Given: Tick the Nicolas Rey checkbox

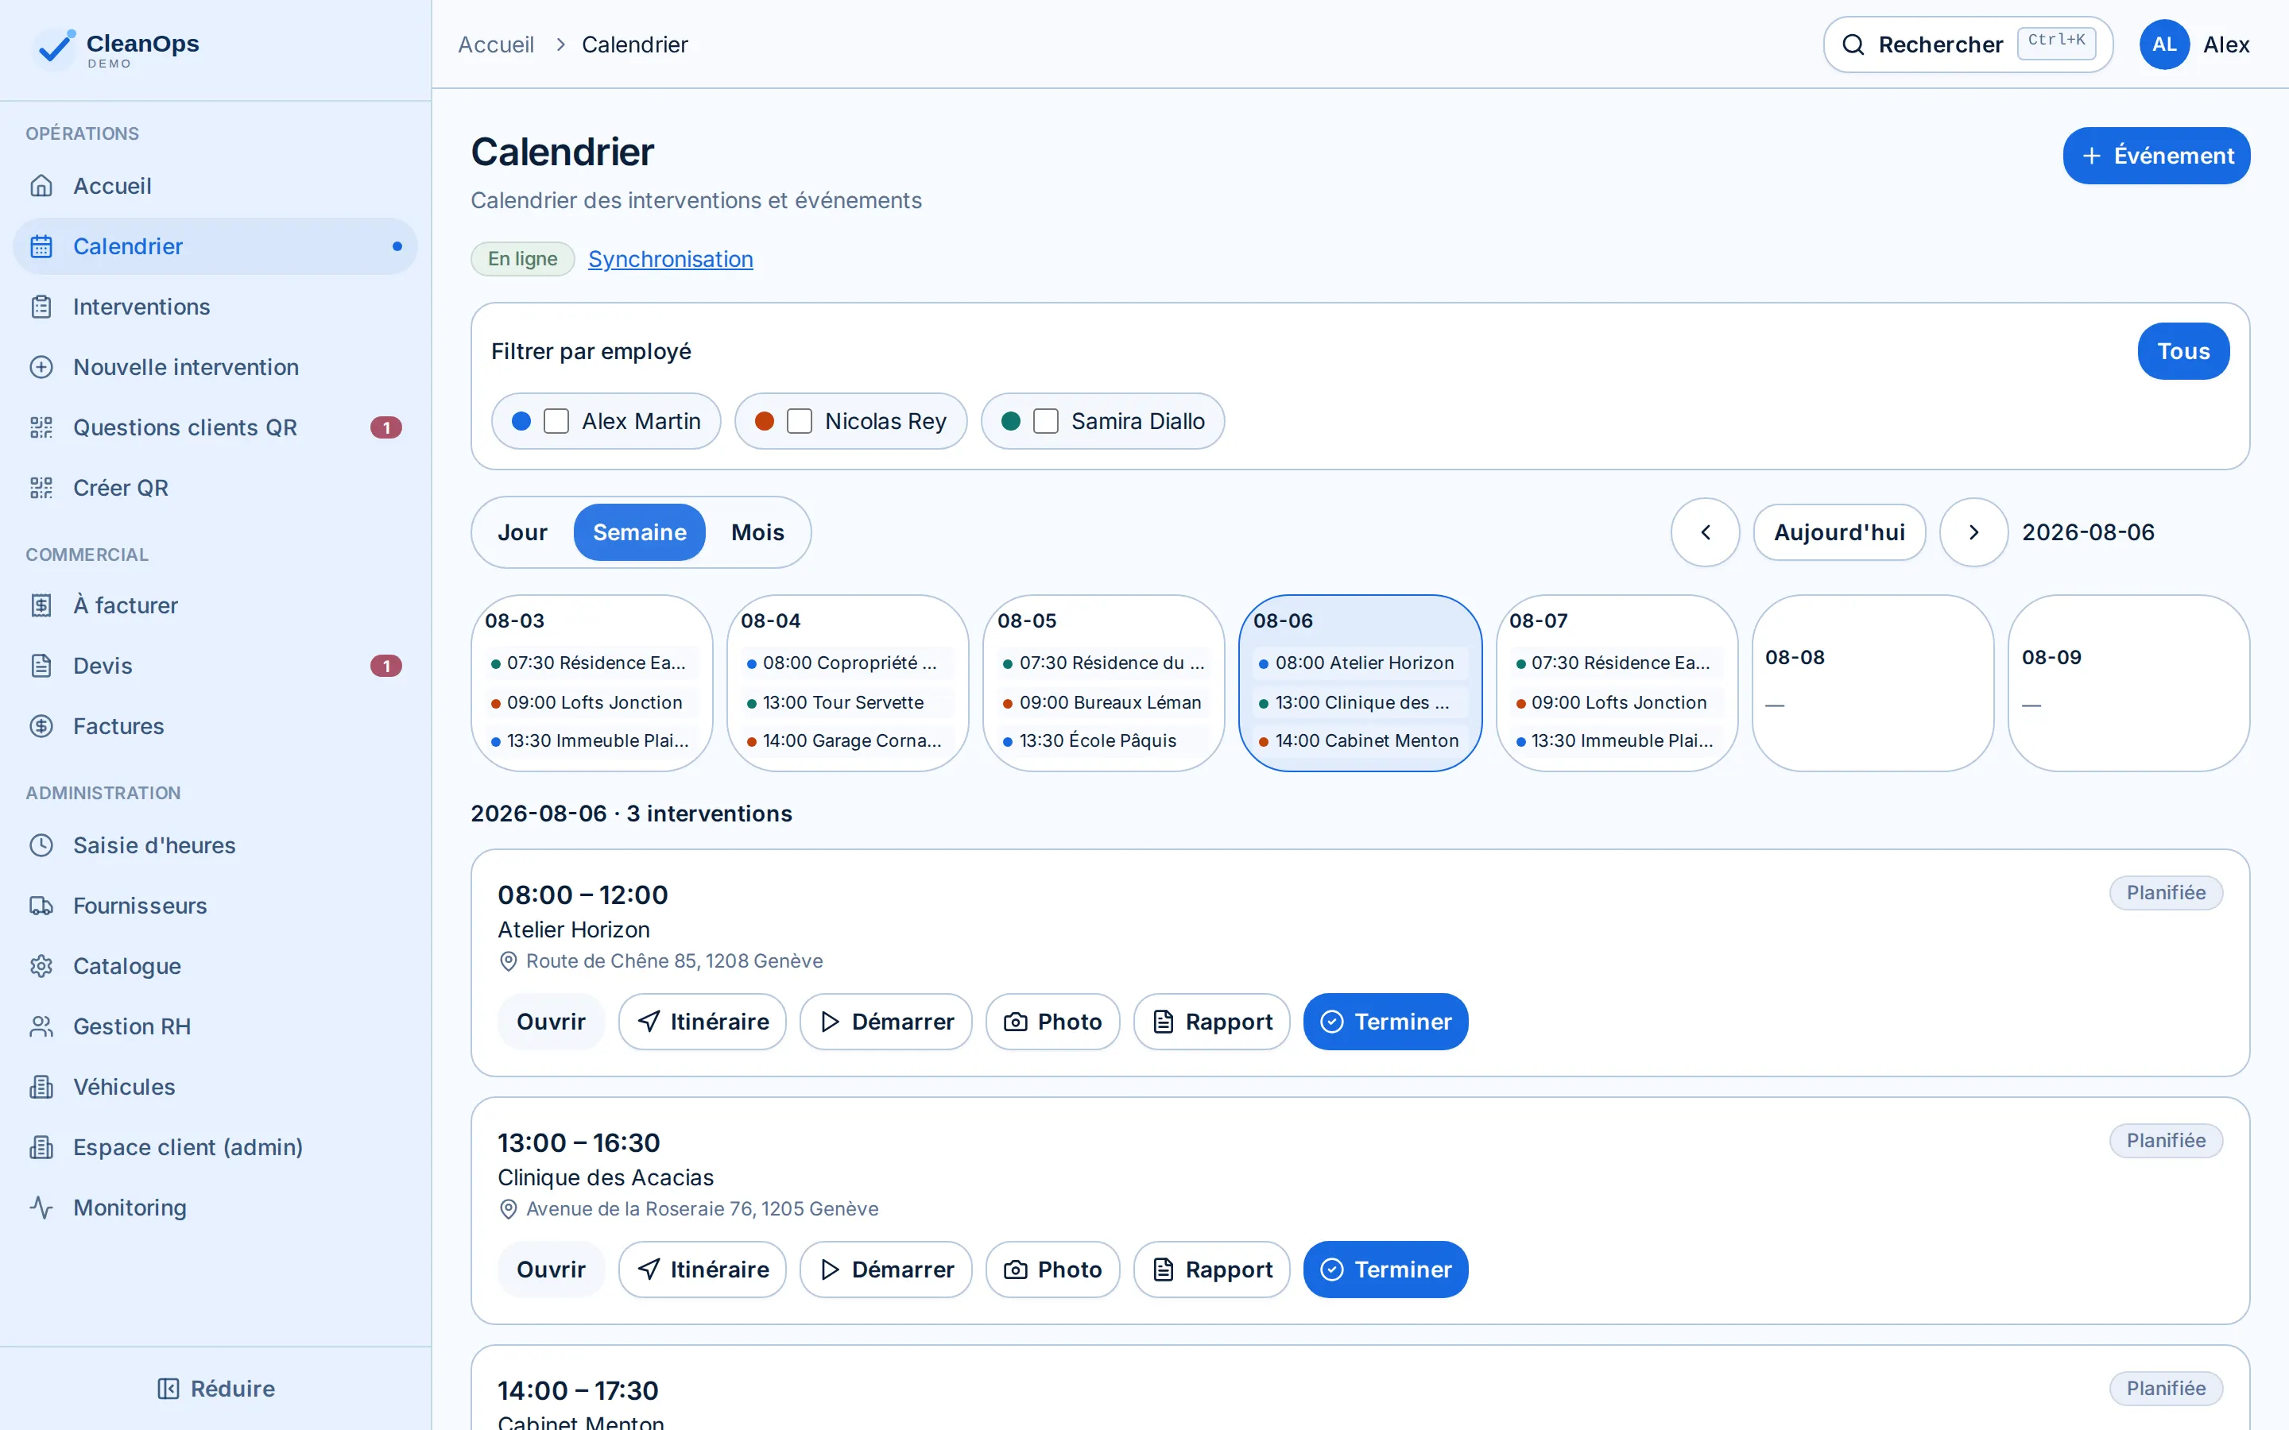Looking at the screenshot, I should pyautogui.click(x=800, y=422).
